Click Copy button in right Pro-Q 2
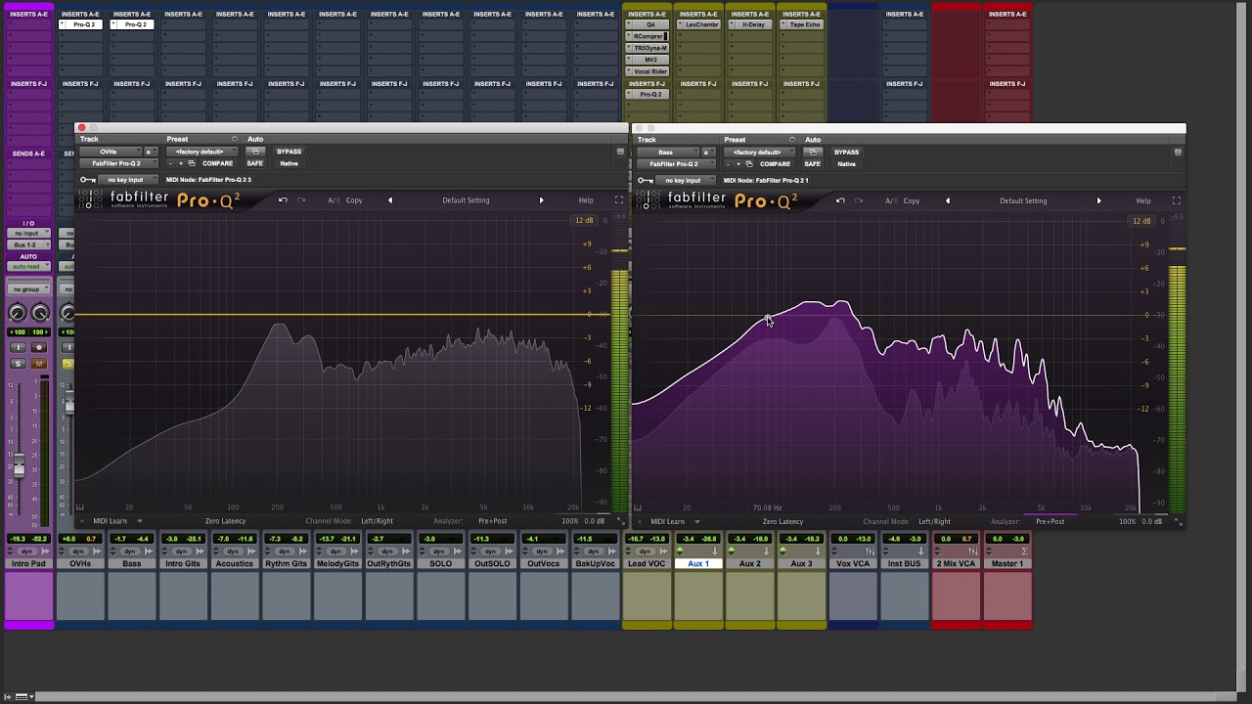 tap(912, 200)
